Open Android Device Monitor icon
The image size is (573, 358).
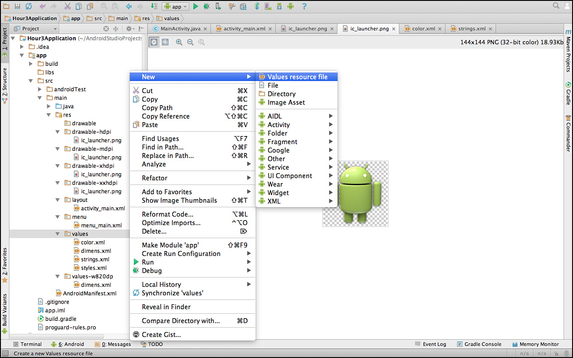point(290,6)
